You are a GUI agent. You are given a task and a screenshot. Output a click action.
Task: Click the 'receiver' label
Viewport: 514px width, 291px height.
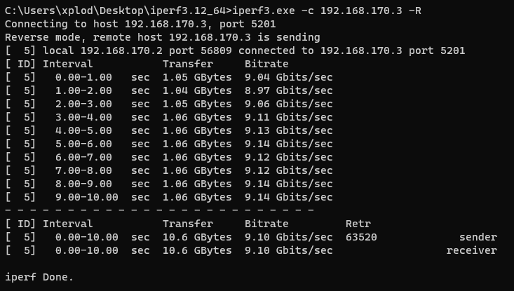472,251
